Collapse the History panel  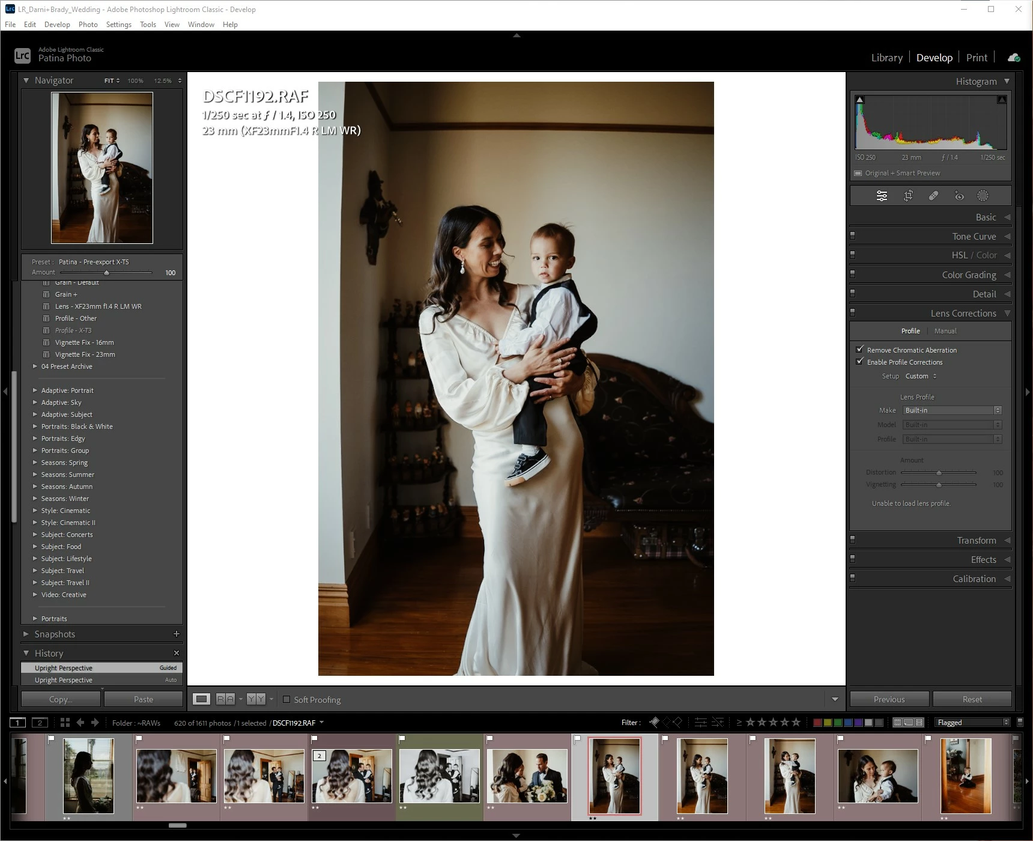[x=26, y=653]
